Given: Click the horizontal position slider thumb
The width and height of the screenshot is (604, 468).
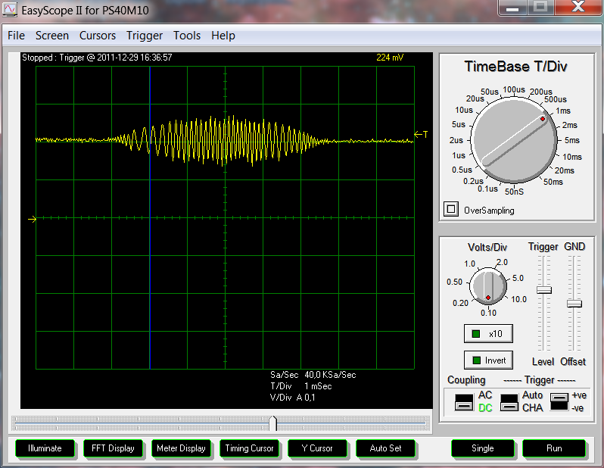Looking at the screenshot, I should (273, 423).
